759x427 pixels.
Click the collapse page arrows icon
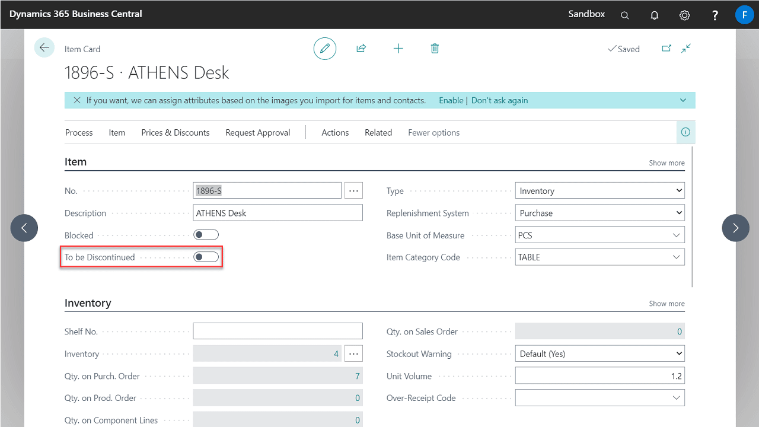(x=686, y=49)
